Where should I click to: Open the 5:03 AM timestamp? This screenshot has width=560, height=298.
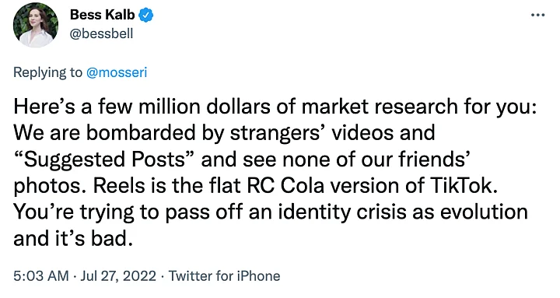[x=41, y=276]
